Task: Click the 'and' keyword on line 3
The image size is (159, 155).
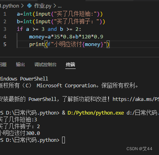Action: (x=52, y=29)
